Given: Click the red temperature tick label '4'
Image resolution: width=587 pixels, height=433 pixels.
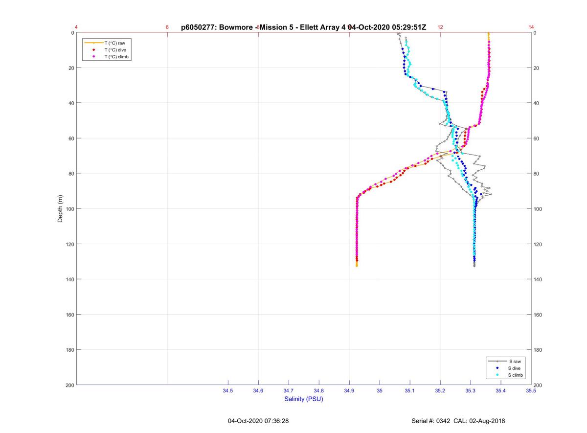Looking at the screenshot, I should click(x=76, y=27).
